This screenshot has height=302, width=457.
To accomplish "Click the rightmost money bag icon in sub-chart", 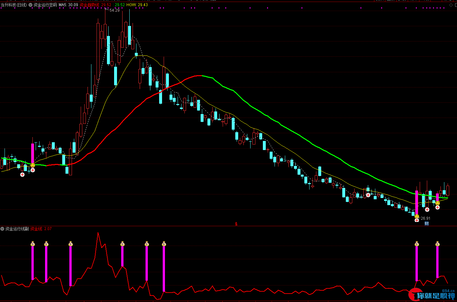I will tap(437, 244).
